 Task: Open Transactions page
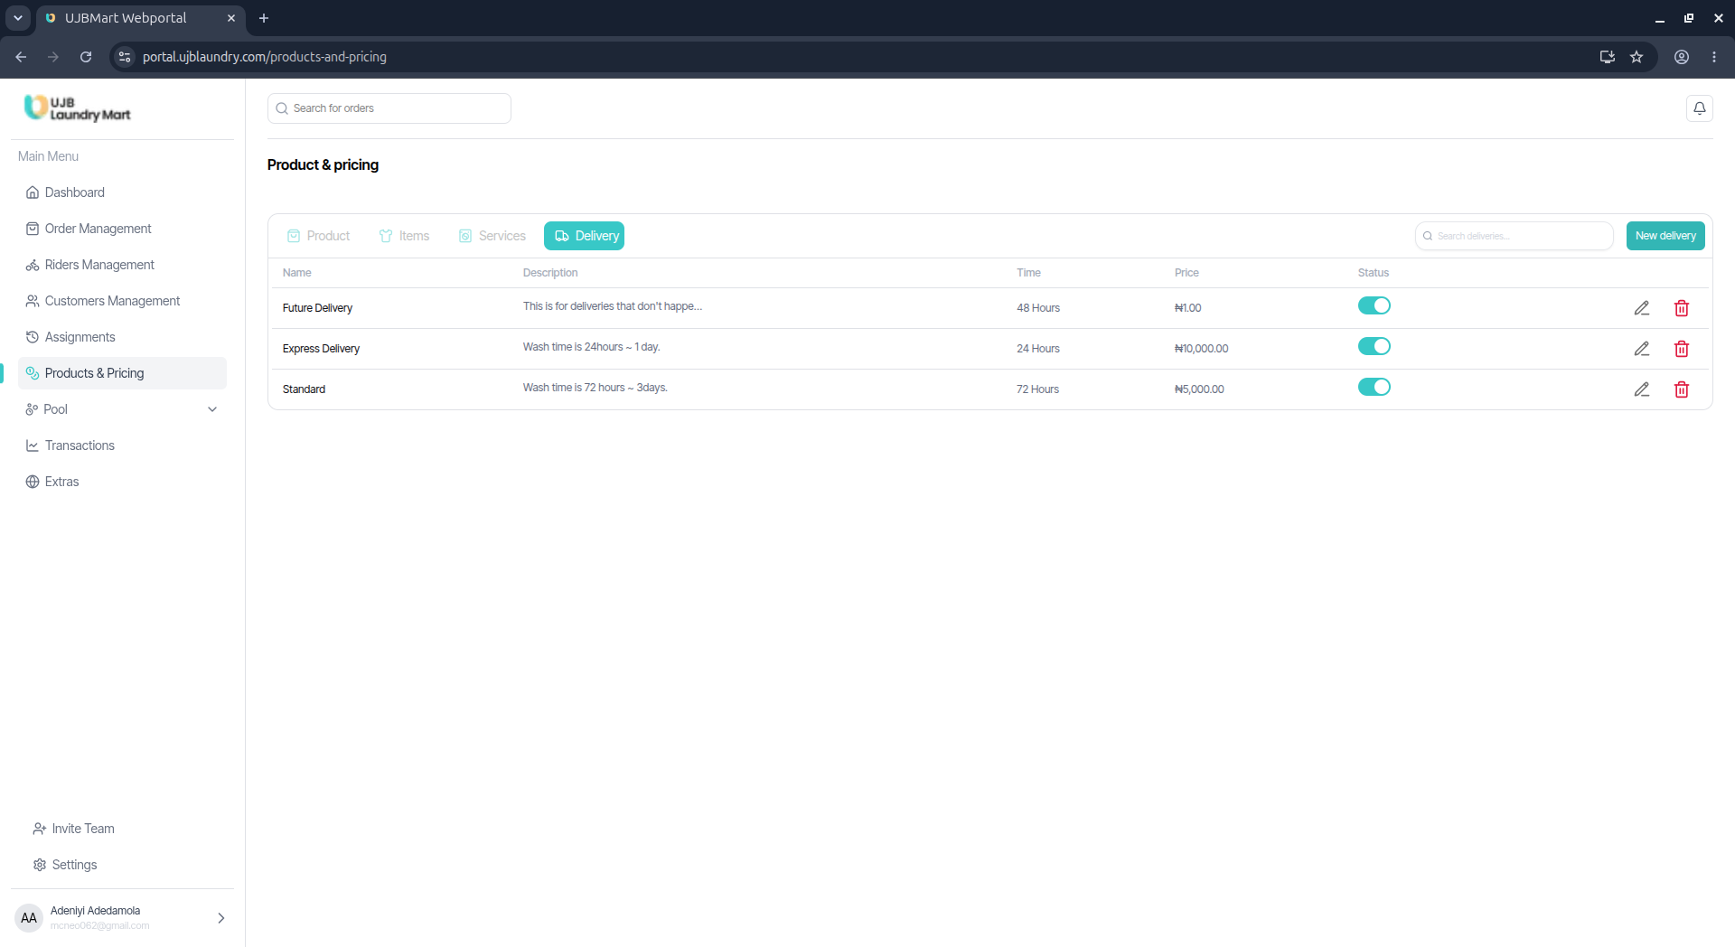click(x=122, y=445)
